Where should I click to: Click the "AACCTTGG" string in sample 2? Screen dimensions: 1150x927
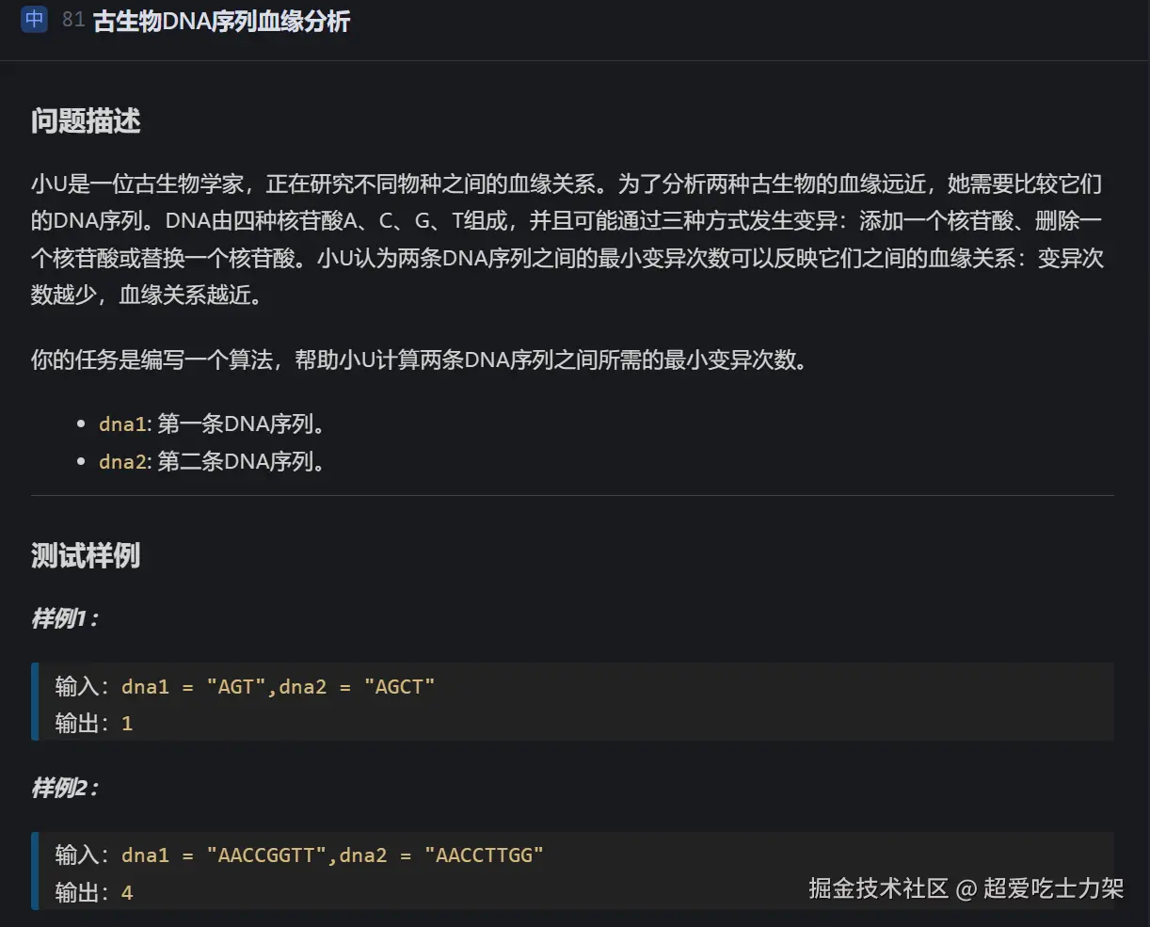click(484, 855)
